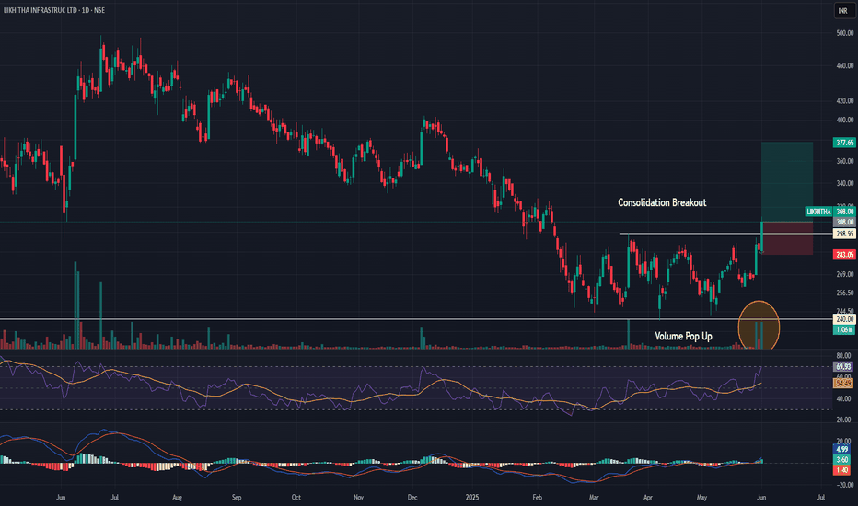Click the 1.06M volume value label
This screenshot has width=858, height=506.
844,330
